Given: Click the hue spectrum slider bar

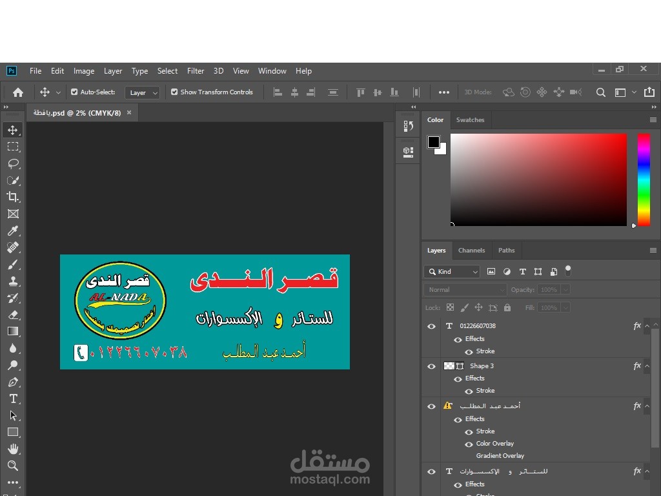Looking at the screenshot, I should click(644, 180).
